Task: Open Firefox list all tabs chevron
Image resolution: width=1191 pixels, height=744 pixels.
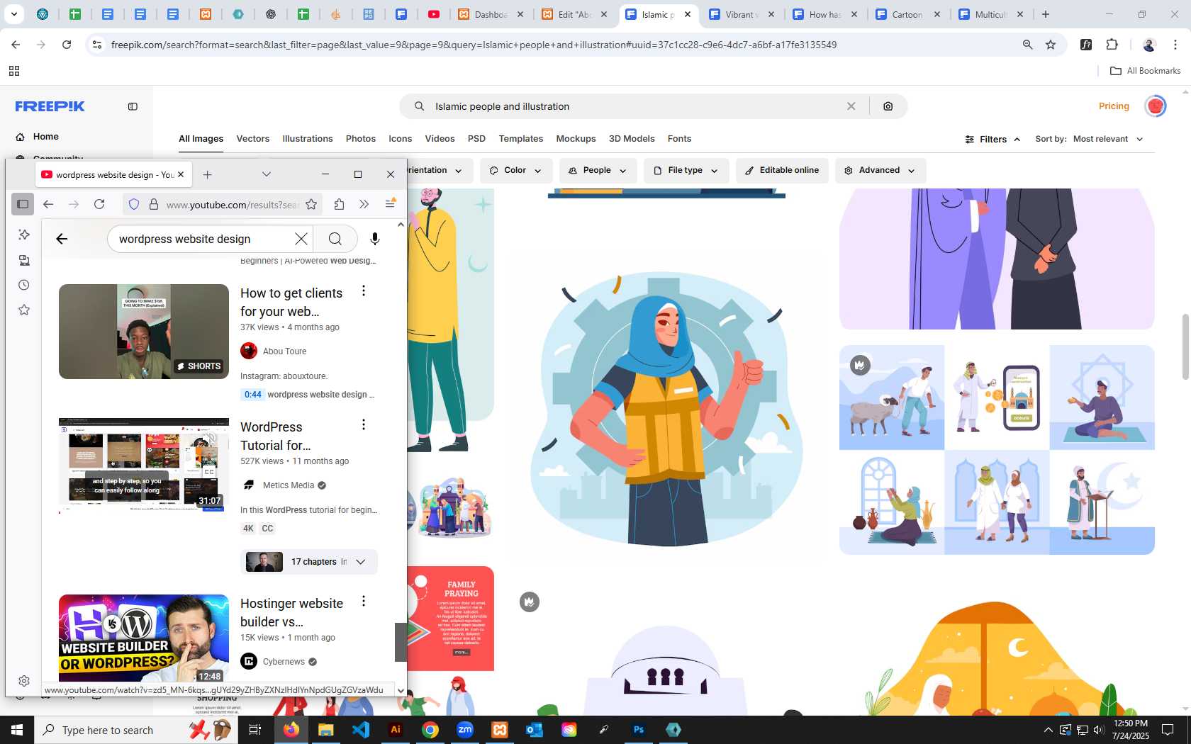Action: point(267,174)
